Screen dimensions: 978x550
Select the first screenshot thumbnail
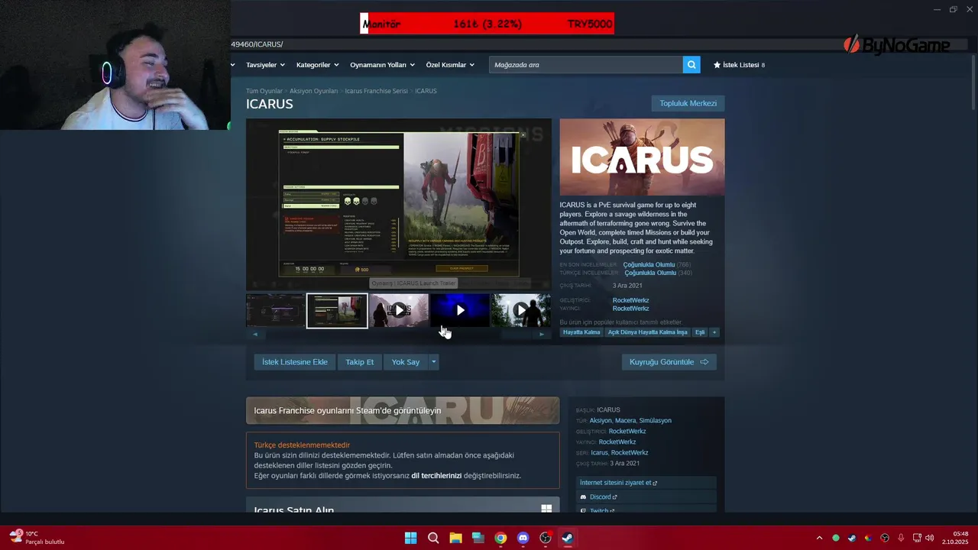pos(275,310)
